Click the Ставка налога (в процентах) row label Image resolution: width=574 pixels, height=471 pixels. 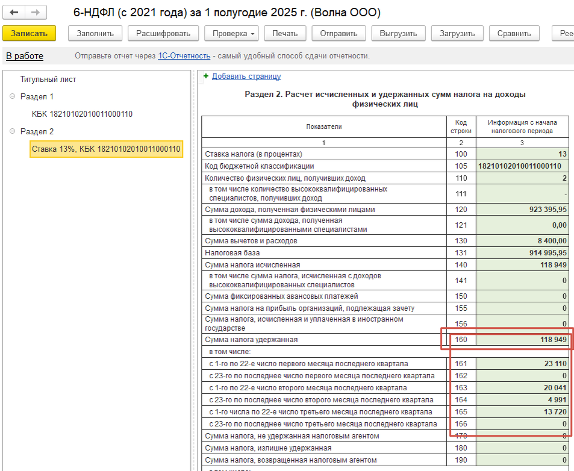tap(254, 154)
